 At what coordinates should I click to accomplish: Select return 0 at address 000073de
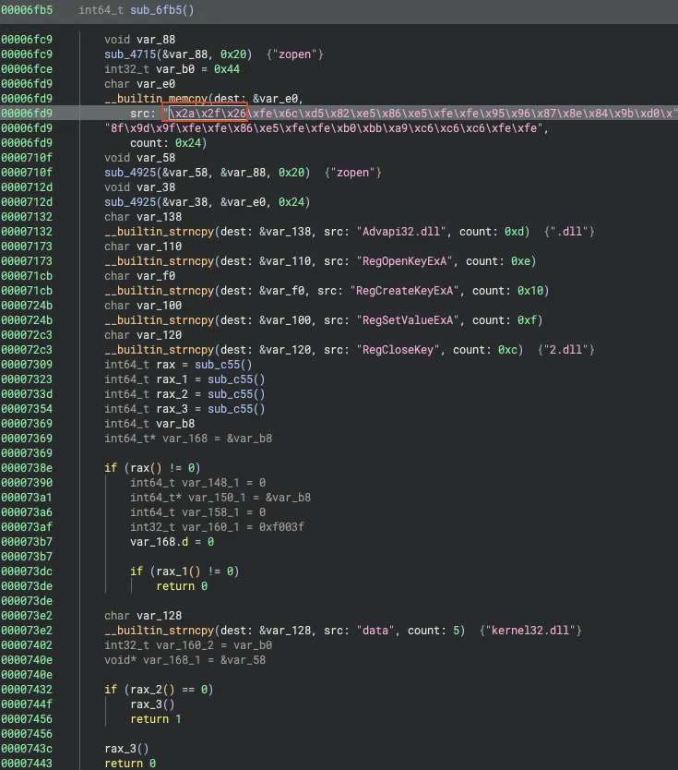pyautogui.click(x=182, y=586)
